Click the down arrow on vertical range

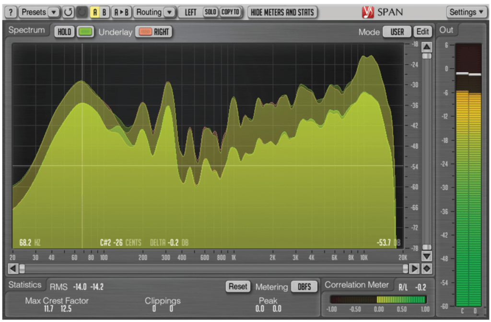tap(427, 256)
